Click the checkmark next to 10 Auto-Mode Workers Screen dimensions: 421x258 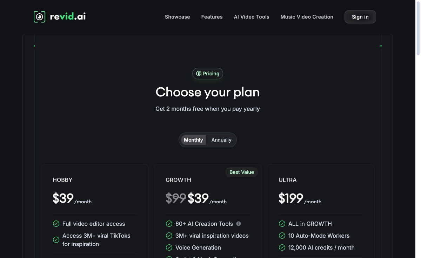coord(282,236)
